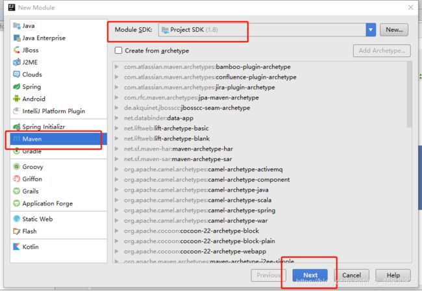This screenshot has height=291, width=422.
Task: Pick the Griffon icon
Action: [17, 179]
